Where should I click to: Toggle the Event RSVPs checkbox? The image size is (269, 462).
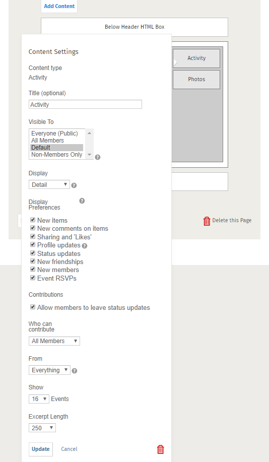[x=33, y=278]
